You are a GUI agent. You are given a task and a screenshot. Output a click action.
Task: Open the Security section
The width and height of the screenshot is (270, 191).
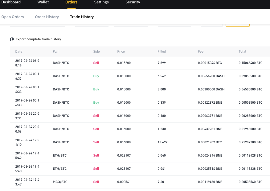pos(133,2)
